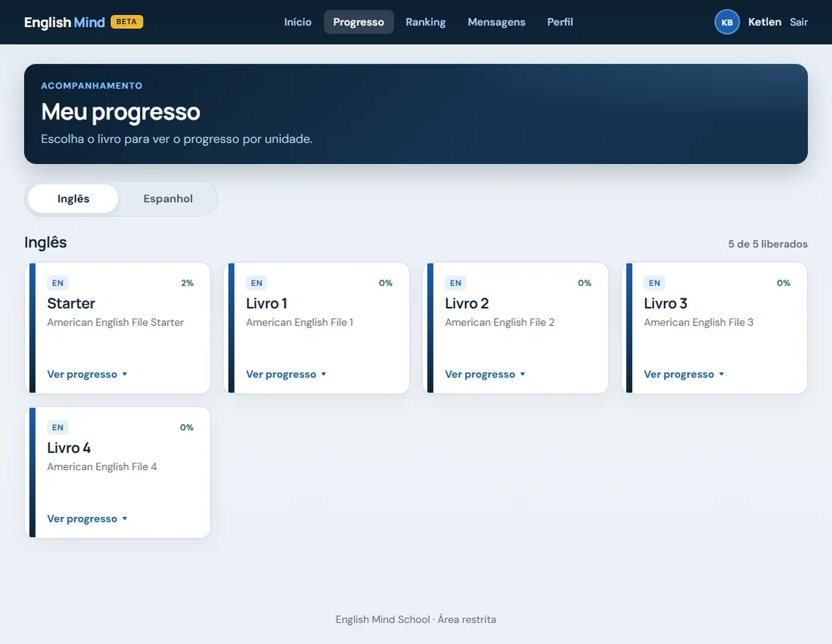Go to the Início nav item

coord(298,22)
